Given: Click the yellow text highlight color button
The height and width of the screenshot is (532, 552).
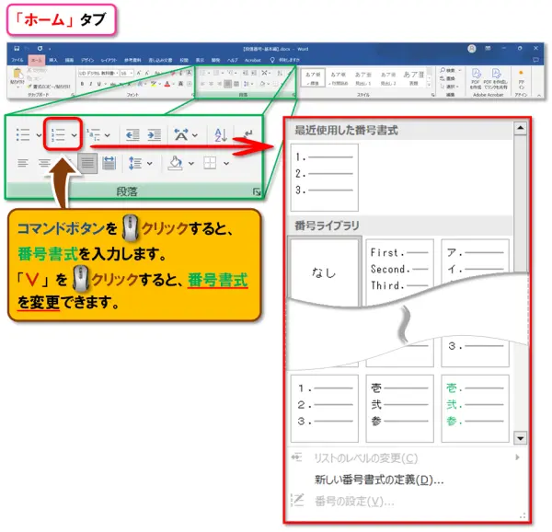Looking at the screenshot, I should (154, 84).
